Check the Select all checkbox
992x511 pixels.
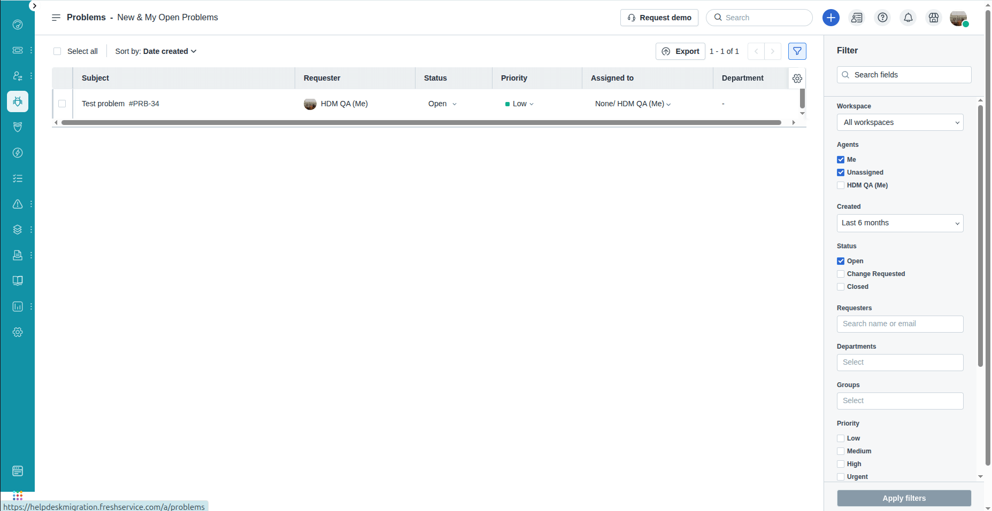pos(57,51)
